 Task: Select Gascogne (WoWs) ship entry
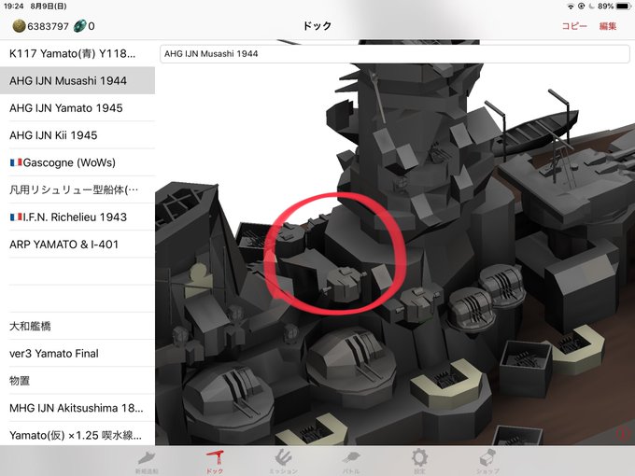point(78,162)
